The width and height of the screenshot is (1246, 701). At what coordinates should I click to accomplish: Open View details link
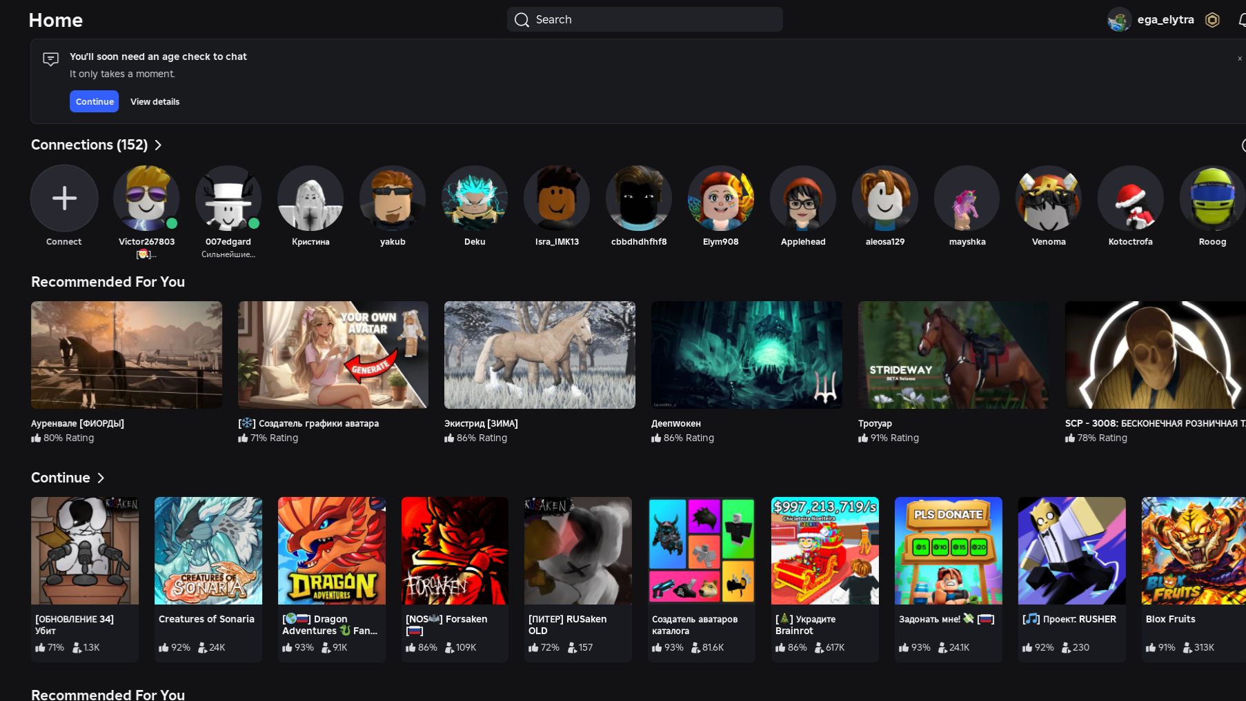[155, 102]
